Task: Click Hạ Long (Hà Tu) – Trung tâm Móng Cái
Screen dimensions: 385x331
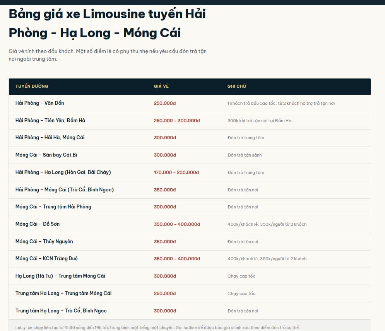Action: (x=60, y=276)
